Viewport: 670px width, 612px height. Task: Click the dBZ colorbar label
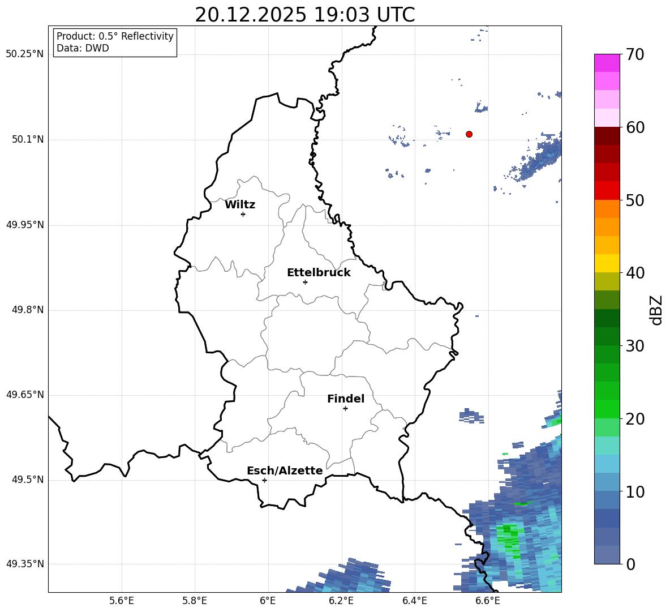pyautogui.click(x=657, y=310)
